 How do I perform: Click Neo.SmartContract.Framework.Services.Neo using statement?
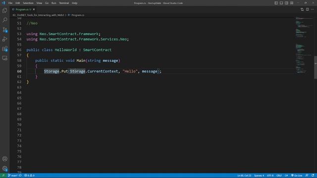pos(78,39)
